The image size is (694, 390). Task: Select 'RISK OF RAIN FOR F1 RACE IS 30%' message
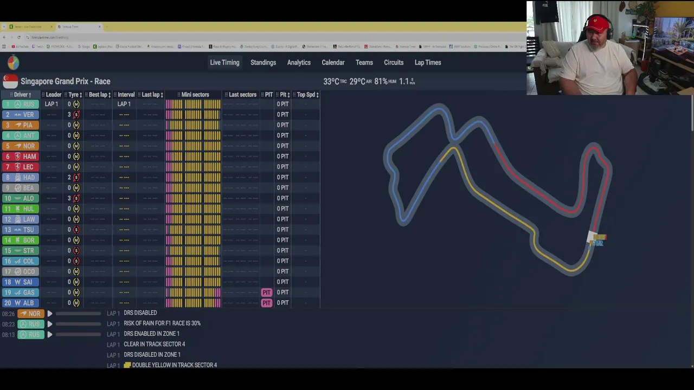pos(162,323)
